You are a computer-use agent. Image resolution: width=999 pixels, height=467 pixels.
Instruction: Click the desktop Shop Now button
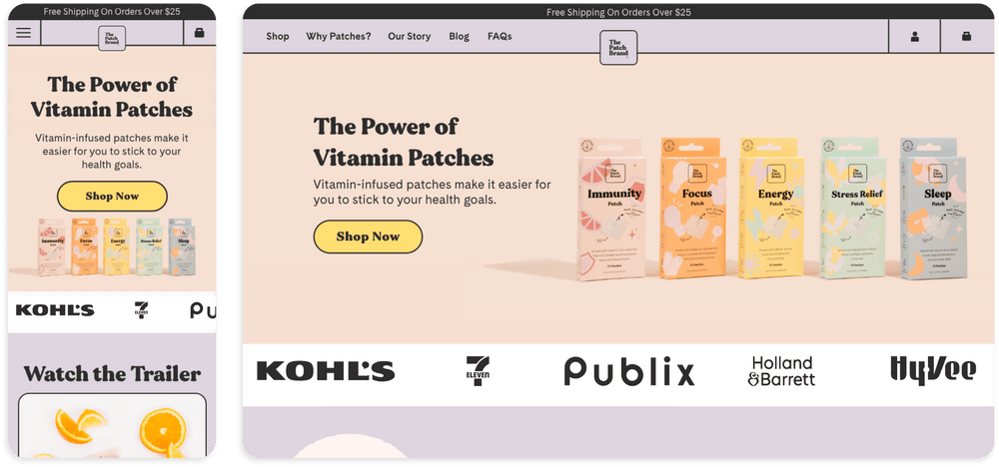pyautogui.click(x=368, y=236)
